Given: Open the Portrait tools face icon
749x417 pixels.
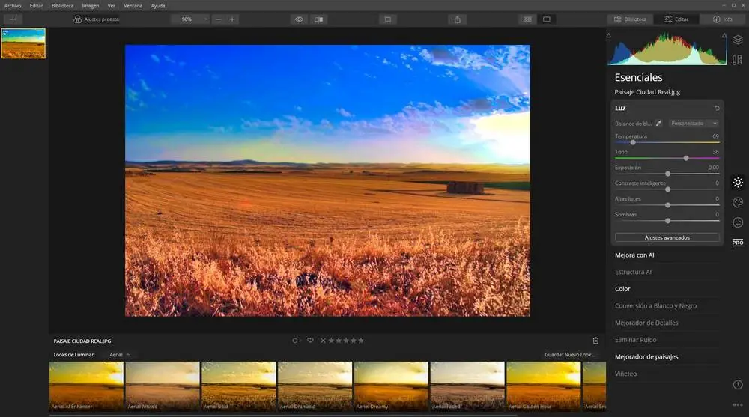Looking at the screenshot, I should point(738,222).
